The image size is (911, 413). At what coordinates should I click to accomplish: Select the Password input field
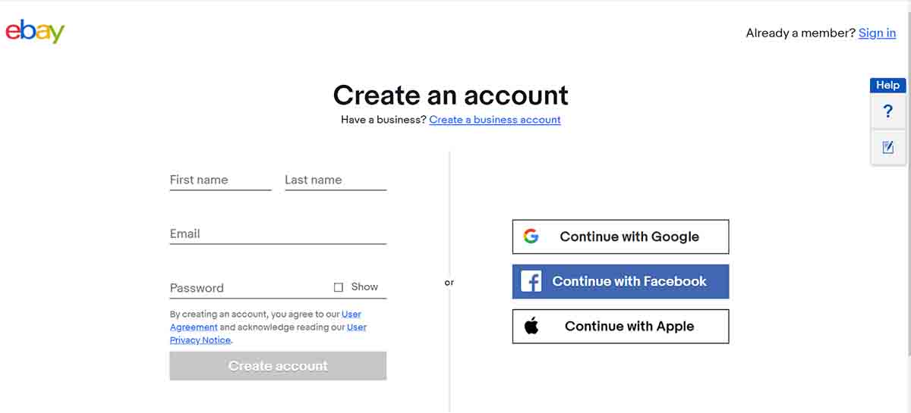(x=249, y=288)
